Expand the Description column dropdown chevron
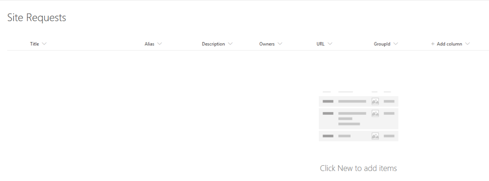Viewport: 489px width, 181px height. (x=230, y=44)
